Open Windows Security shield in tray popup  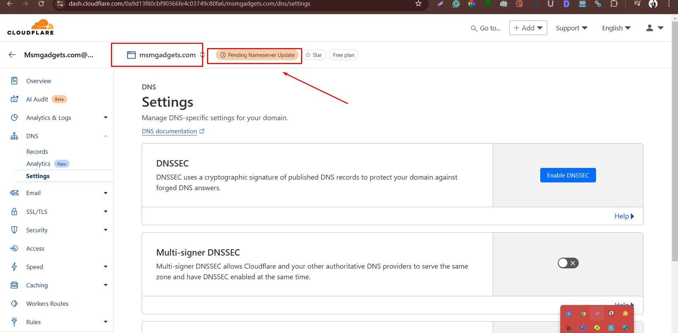point(625,328)
